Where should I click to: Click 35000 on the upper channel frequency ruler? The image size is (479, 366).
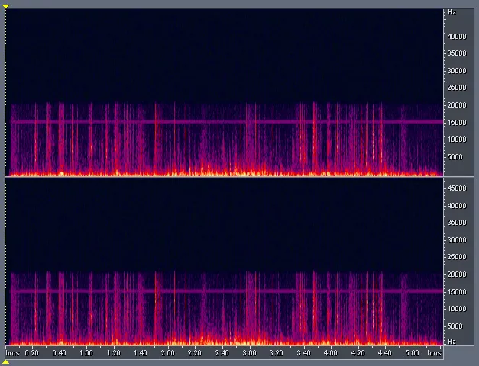click(x=457, y=53)
